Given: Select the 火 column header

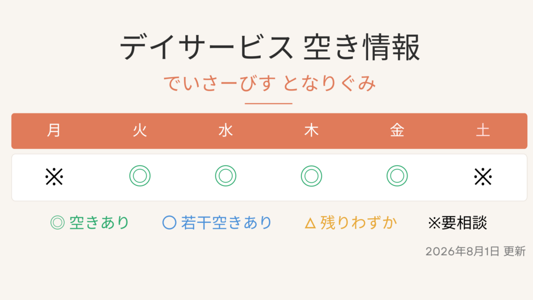Looking at the screenshot, I should (139, 131).
